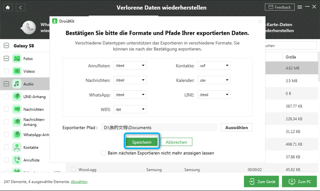
Task: Open the WhatsApp format dropdown
Action: tap(130, 95)
